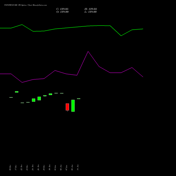Screen dimensions: 176x176
Task: Click the close value C: 139.05
Action: pos(62,9)
